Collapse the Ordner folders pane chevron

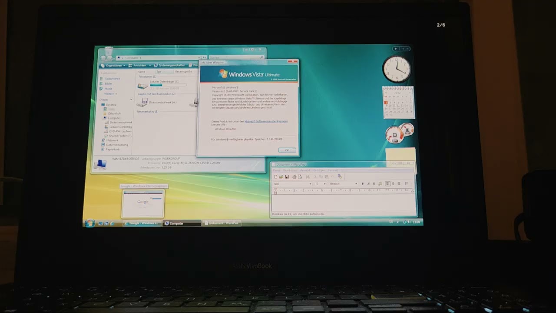[x=131, y=99]
